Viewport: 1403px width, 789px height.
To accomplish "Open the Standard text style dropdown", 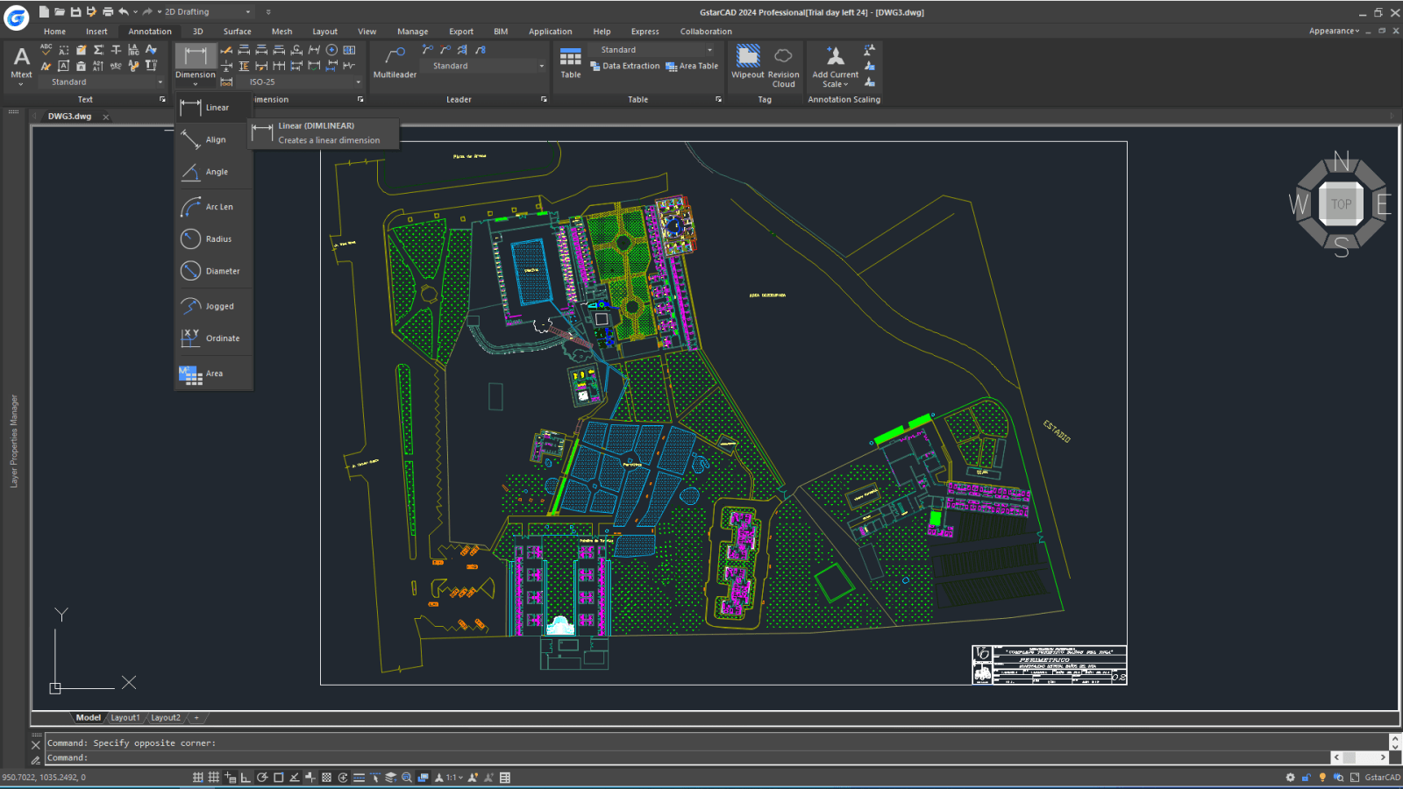I will pyautogui.click(x=160, y=81).
